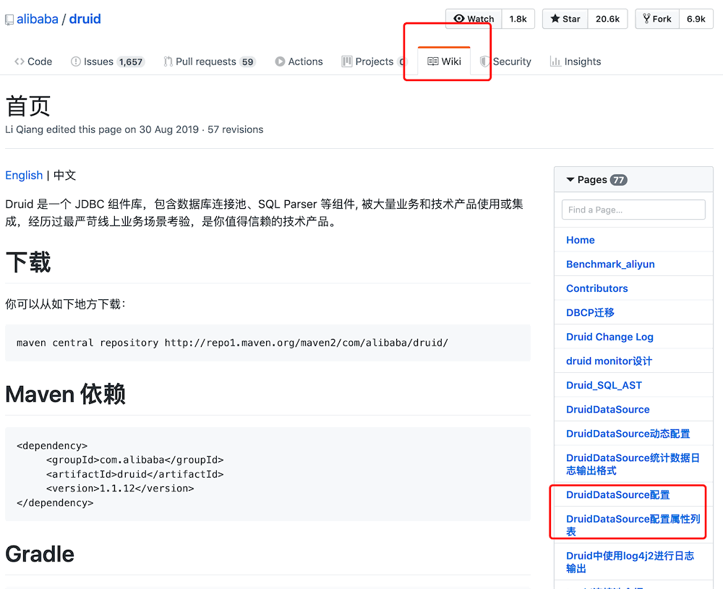Open DruidDataSource统计数据日志输出格式 page

[633, 464]
